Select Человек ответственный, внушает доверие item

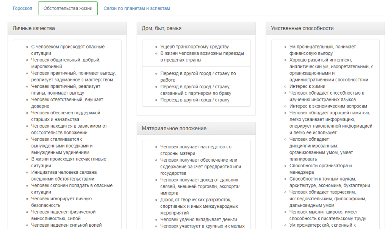(x=67, y=103)
